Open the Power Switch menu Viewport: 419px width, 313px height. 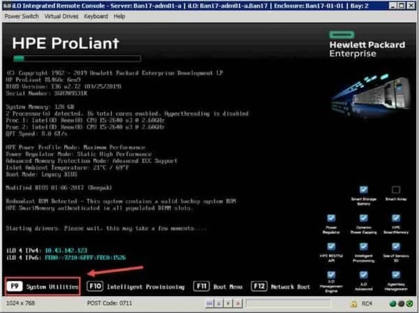22,16
